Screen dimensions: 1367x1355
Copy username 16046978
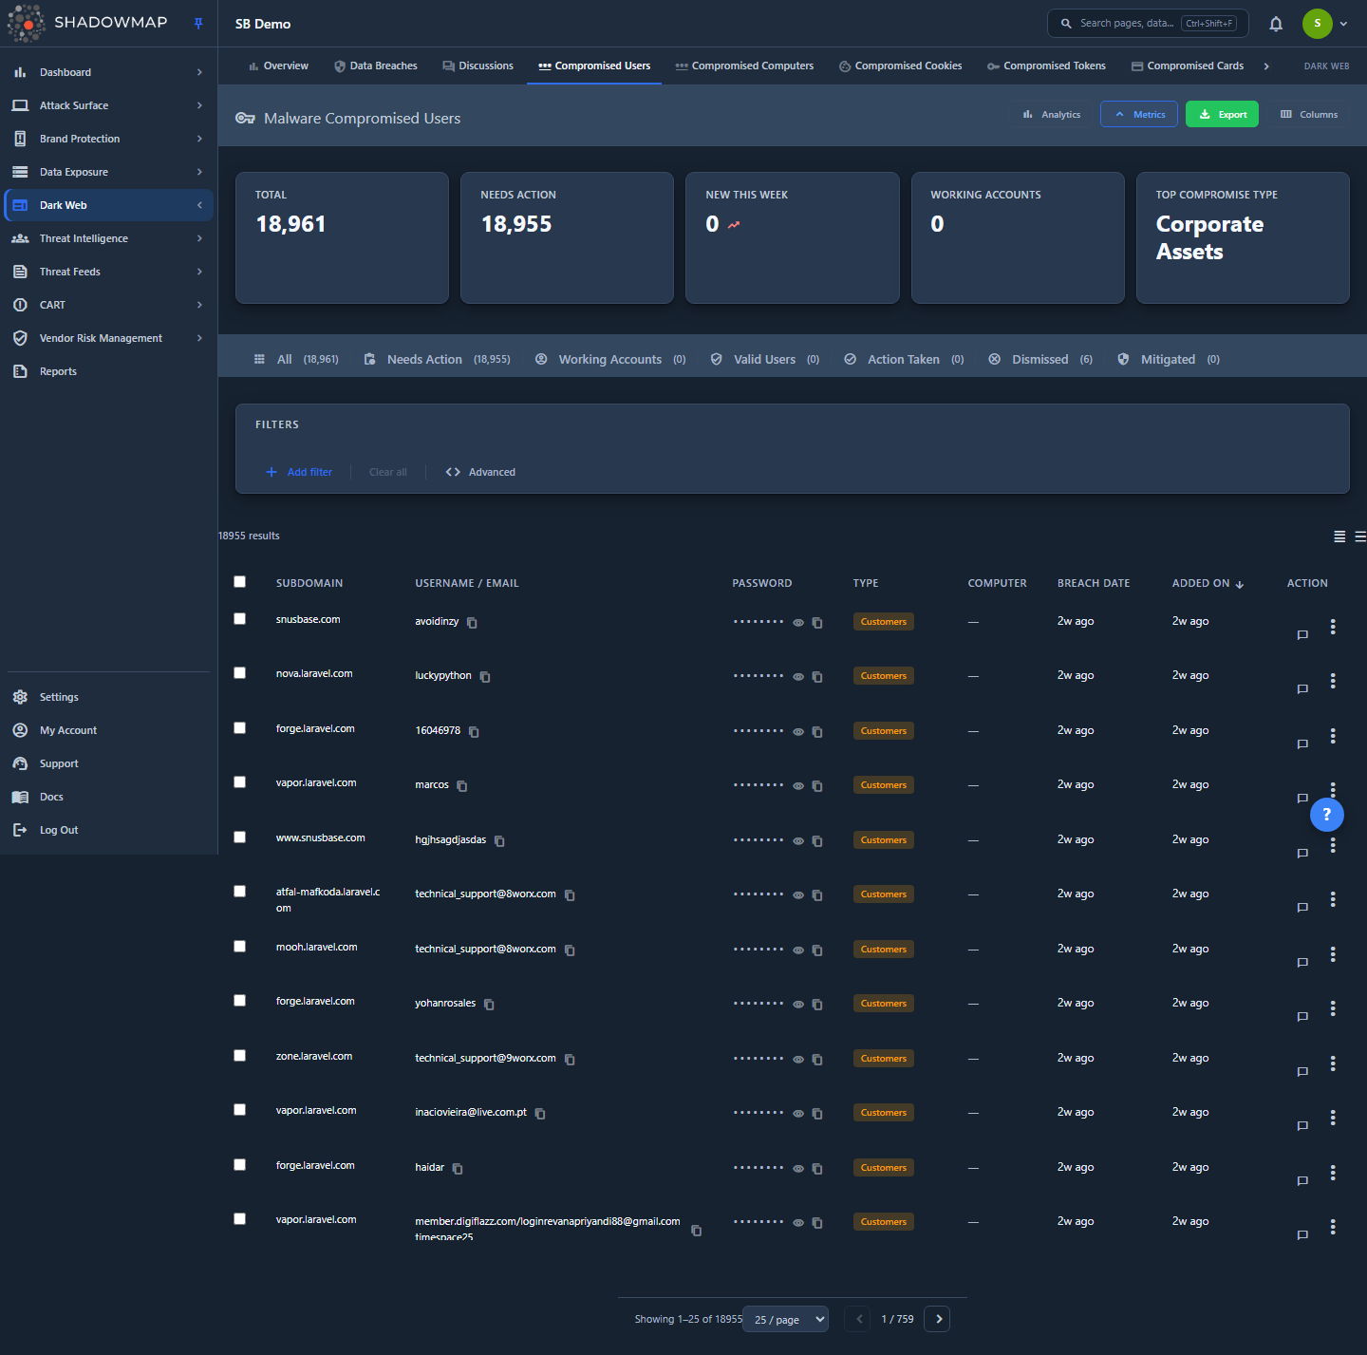click(x=474, y=732)
